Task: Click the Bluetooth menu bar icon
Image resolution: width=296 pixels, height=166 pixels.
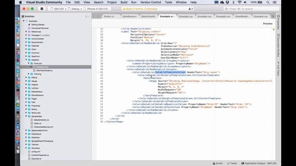Action: click(x=233, y=2)
